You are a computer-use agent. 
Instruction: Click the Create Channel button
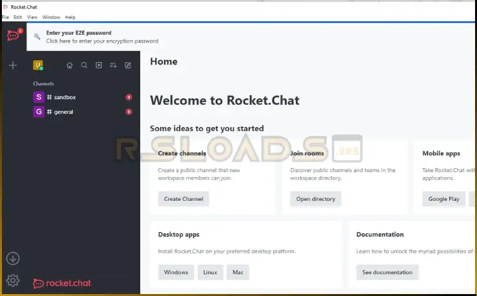[x=184, y=199]
